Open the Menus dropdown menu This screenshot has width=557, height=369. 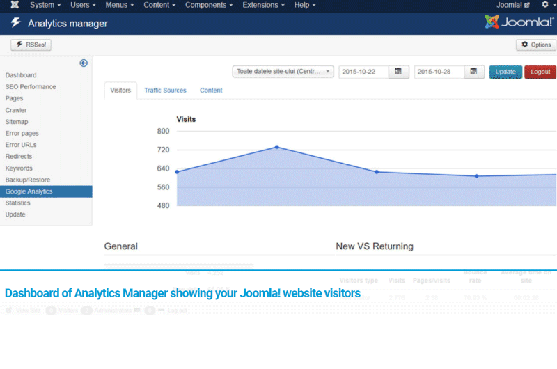point(119,5)
